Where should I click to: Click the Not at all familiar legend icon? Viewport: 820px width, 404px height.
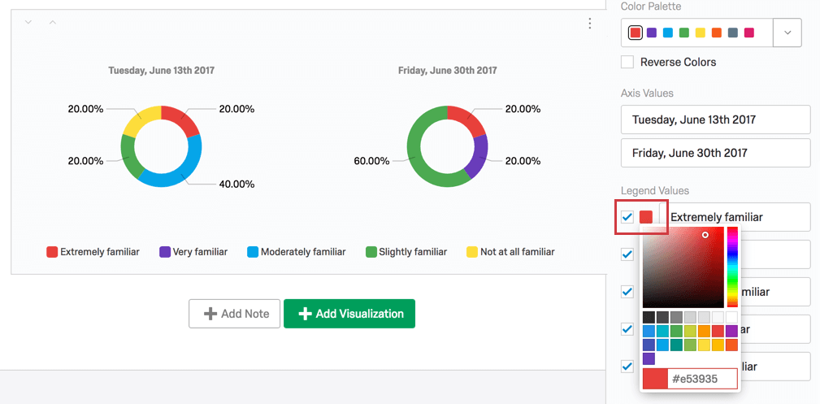(x=472, y=252)
